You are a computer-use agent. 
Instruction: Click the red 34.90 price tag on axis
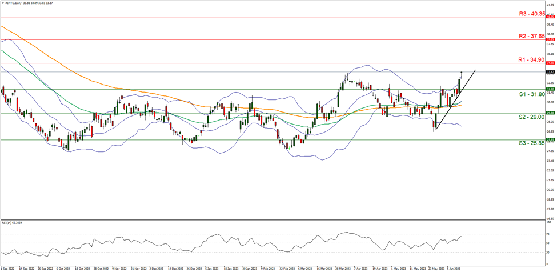tap(550, 63)
